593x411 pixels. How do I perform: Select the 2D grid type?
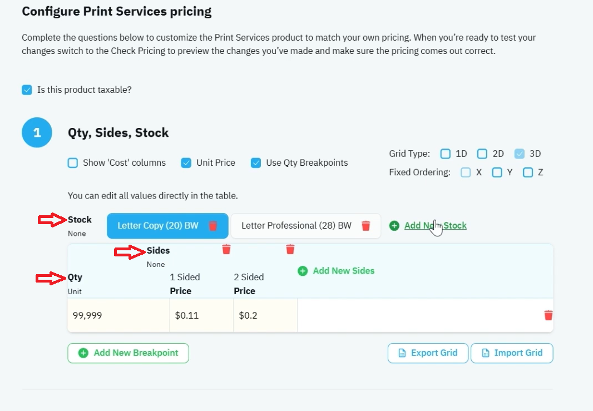click(x=482, y=154)
